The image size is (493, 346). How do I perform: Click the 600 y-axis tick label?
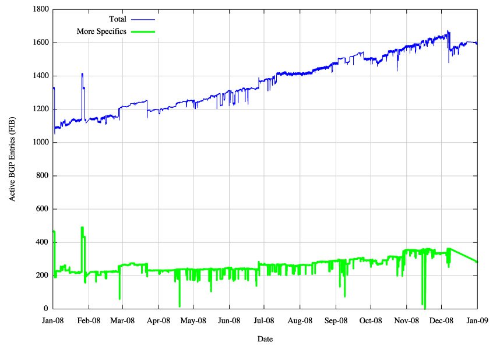(x=43, y=209)
